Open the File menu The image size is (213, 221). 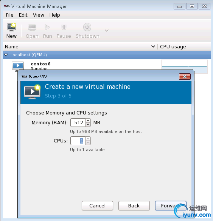9,15
